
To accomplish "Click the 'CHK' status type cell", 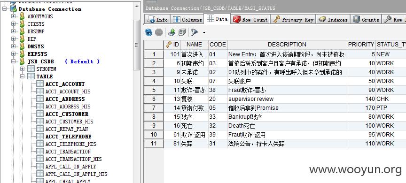I will [391, 99].
